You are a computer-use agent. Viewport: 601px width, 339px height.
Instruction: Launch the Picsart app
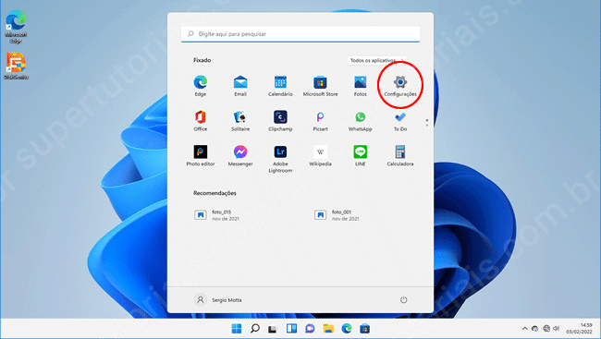[320, 121]
